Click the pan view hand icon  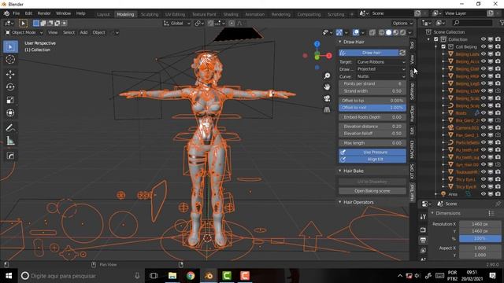tap(327, 87)
